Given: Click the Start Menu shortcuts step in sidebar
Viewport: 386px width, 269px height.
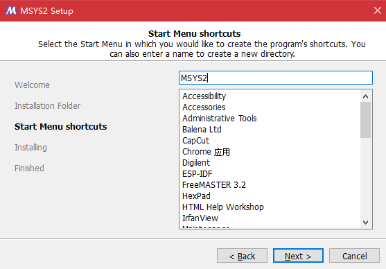Looking at the screenshot, I should tap(60, 127).
